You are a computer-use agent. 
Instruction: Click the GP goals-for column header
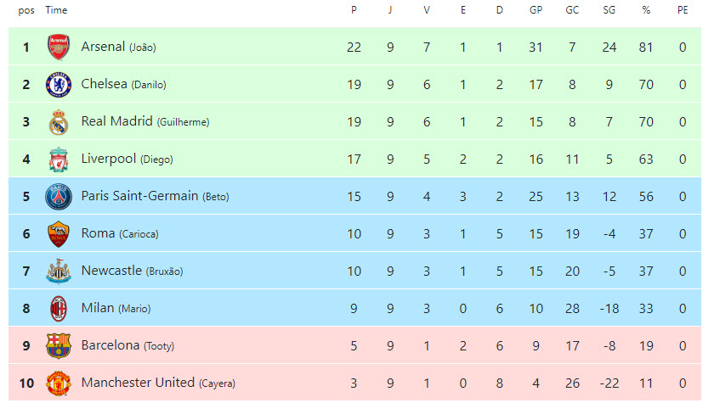click(536, 10)
